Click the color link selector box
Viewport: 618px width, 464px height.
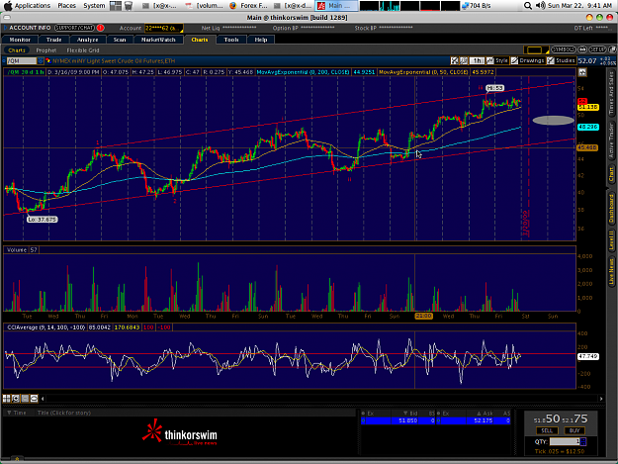pos(536,50)
